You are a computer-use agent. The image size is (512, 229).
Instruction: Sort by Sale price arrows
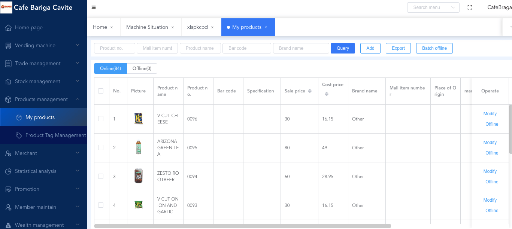(310, 91)
